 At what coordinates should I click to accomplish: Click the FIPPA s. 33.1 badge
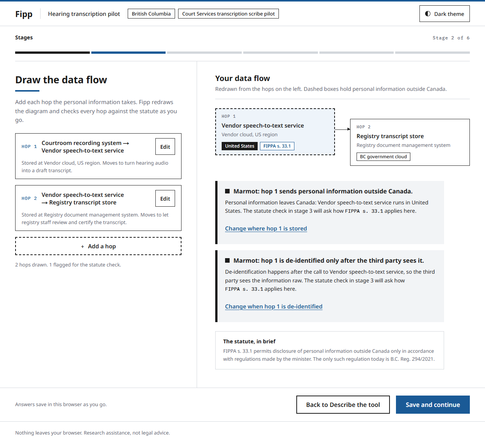(x=277, y=146)
